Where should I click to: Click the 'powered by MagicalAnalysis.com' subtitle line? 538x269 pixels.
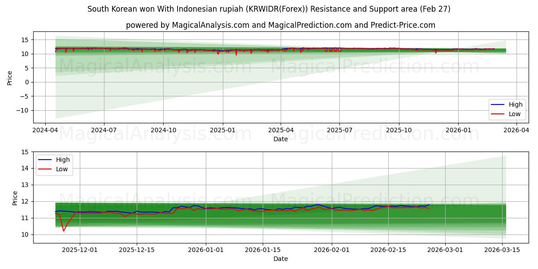pos(281,25)
